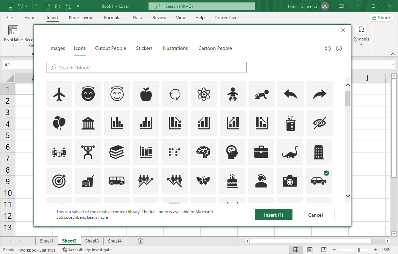
Task: Open the Symbols dropdown in the ribbon
Action: point(361,44)
